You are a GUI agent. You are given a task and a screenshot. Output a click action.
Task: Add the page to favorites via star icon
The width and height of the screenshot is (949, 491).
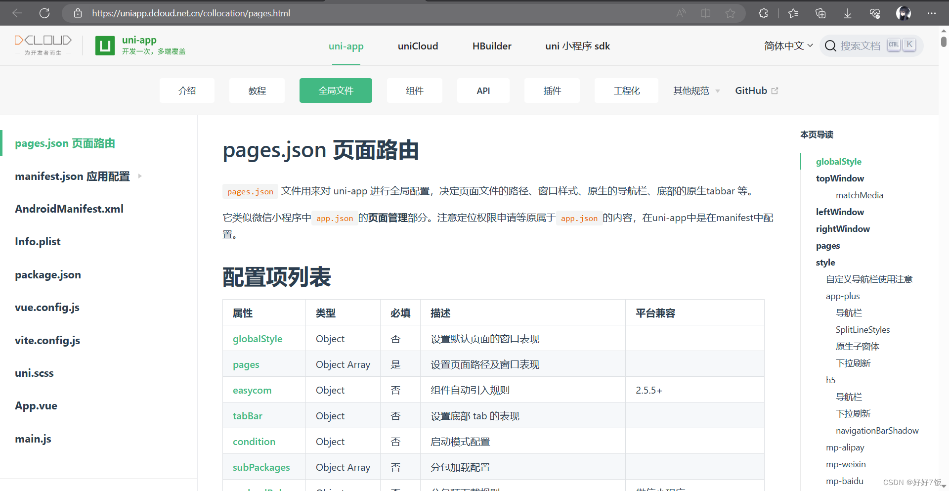pyautogui.click(x=731, y=13)
